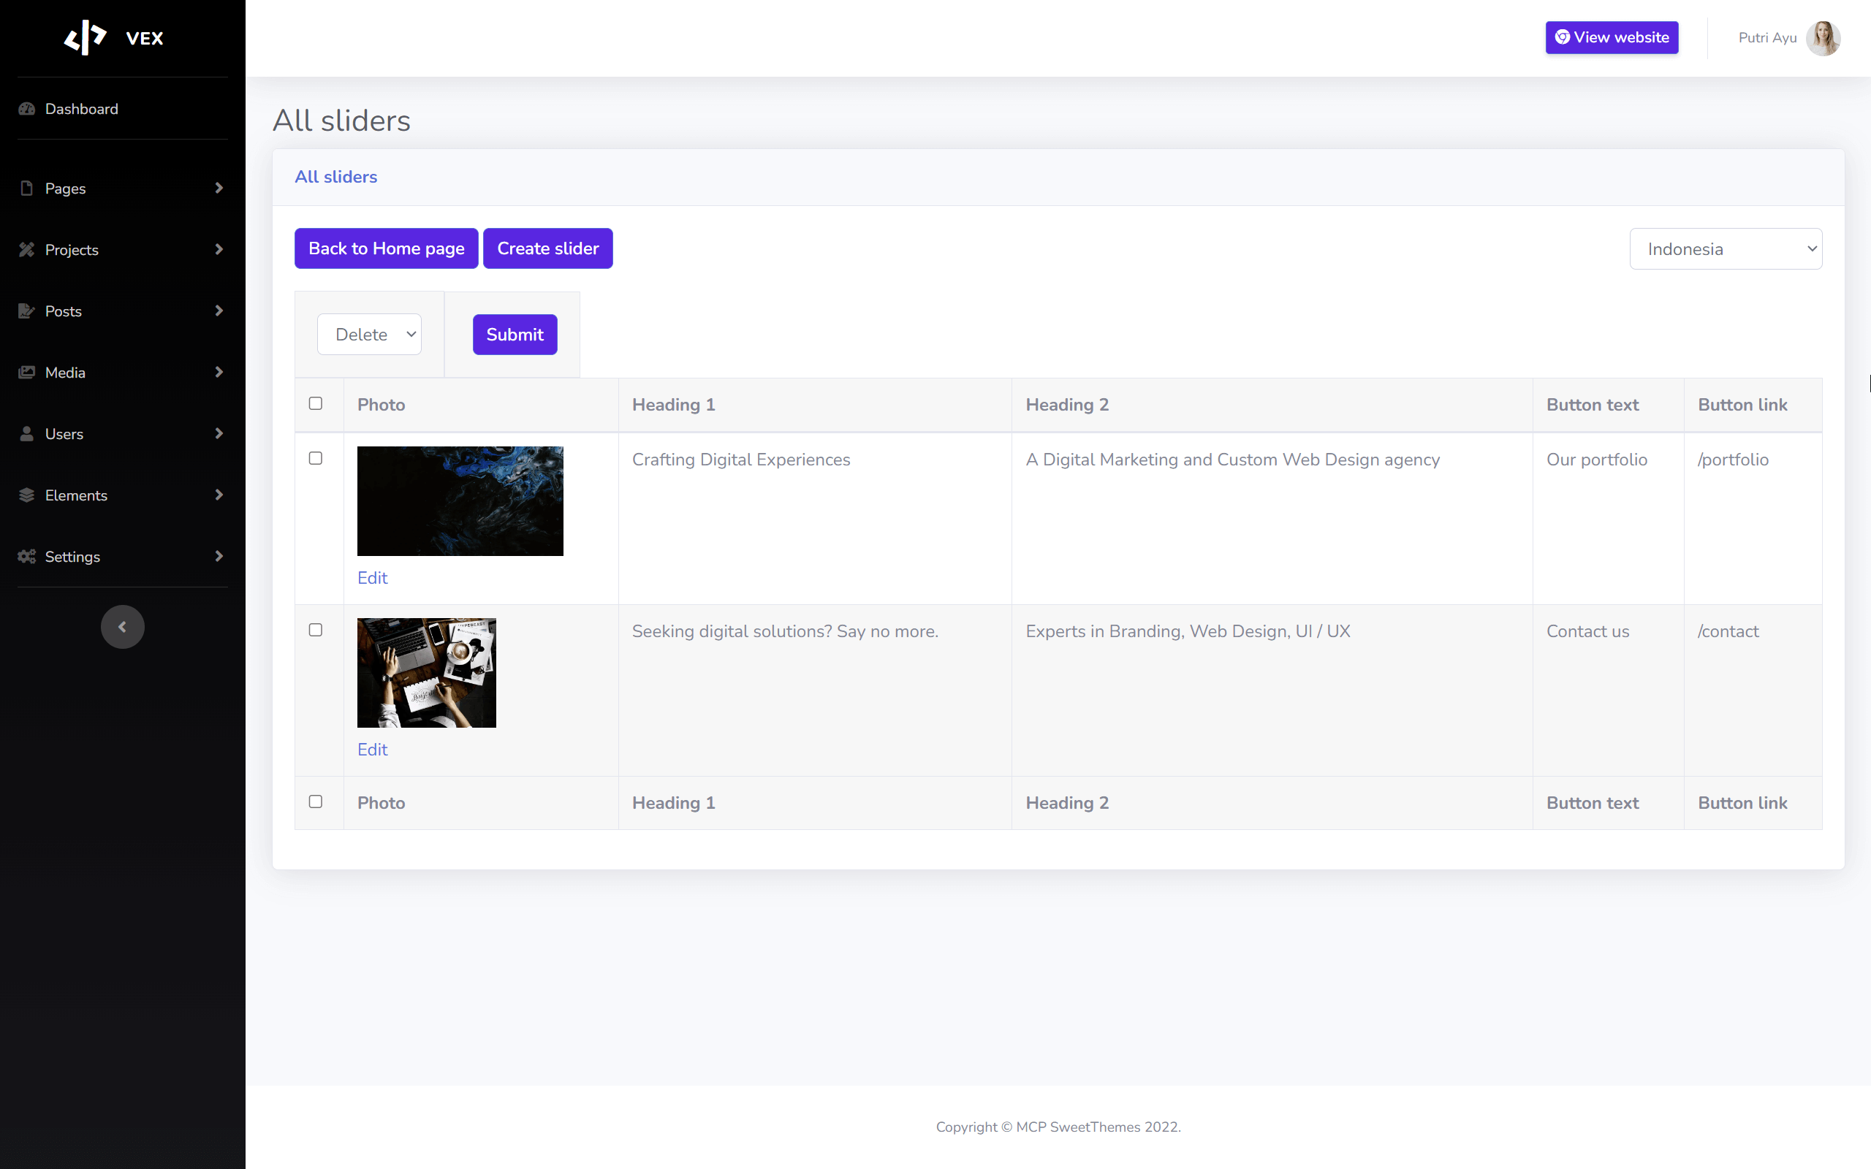Viewport: 1871px width, 1169px height.
Task: Change the language from Indonesia dropdown
Action: point(1726,248)
